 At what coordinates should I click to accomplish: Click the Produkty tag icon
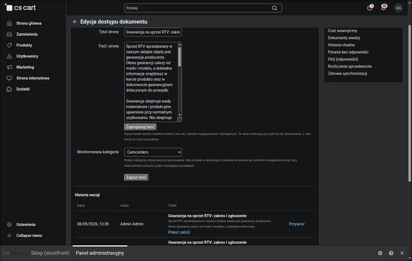[9, 45]
